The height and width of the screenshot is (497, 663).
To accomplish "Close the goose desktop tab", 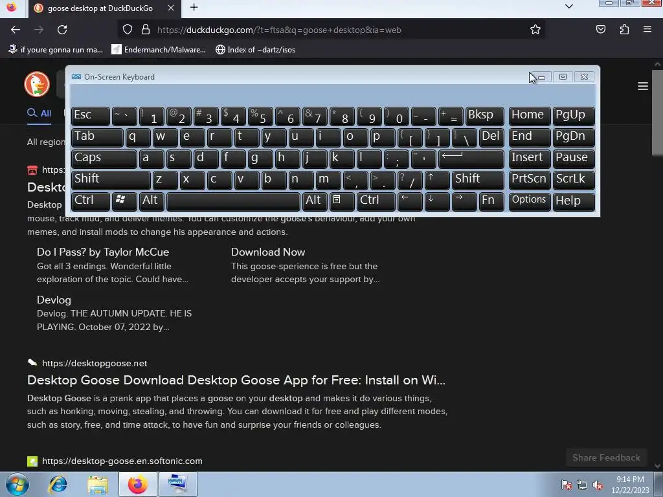I will coord(170,8).
